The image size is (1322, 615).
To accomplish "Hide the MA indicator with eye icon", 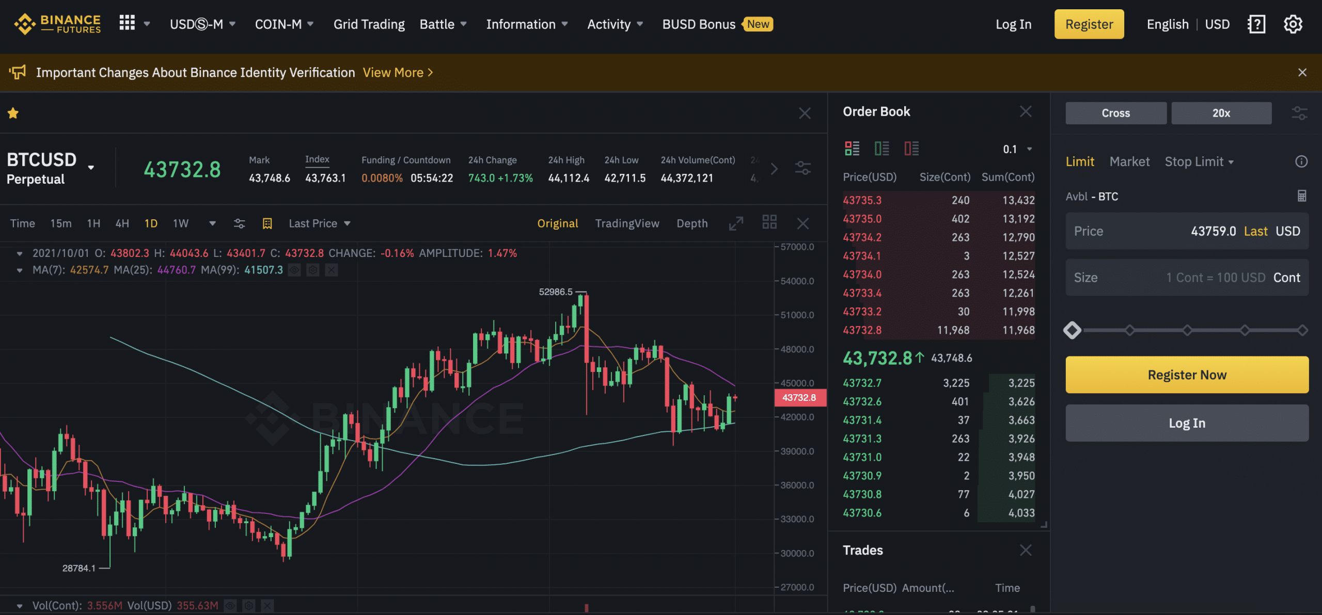I will [294, 270].
